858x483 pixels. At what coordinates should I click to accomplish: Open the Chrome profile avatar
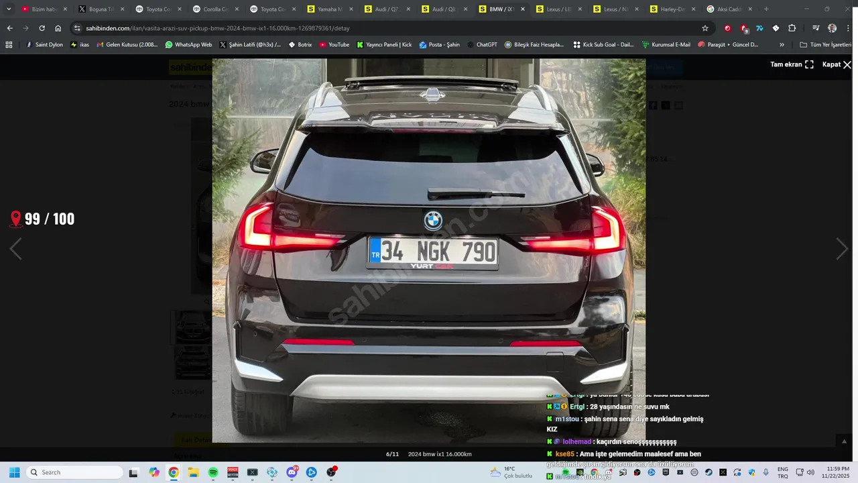[x=832, y=28]
